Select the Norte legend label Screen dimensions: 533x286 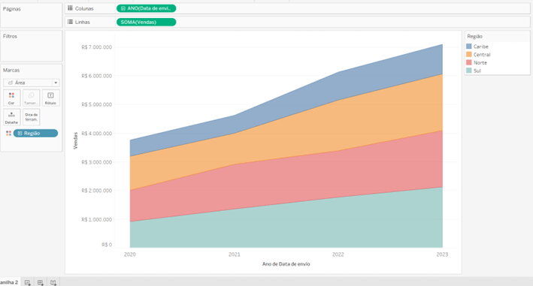pyautogui.click(x=480, y=63)
